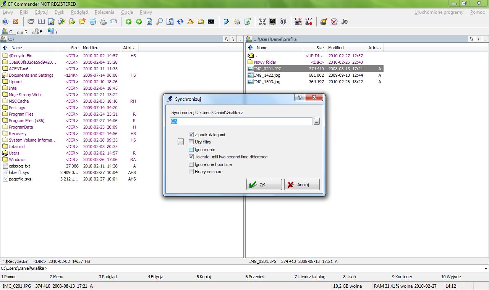Click the skull and crossbones icon

coord(262,22)
